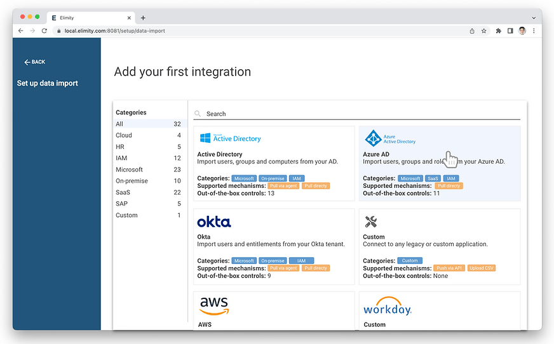Open the Custom card title beside Okta
Image resolution: width=554 pixels, height=344 pixels.
click(374, 237)
